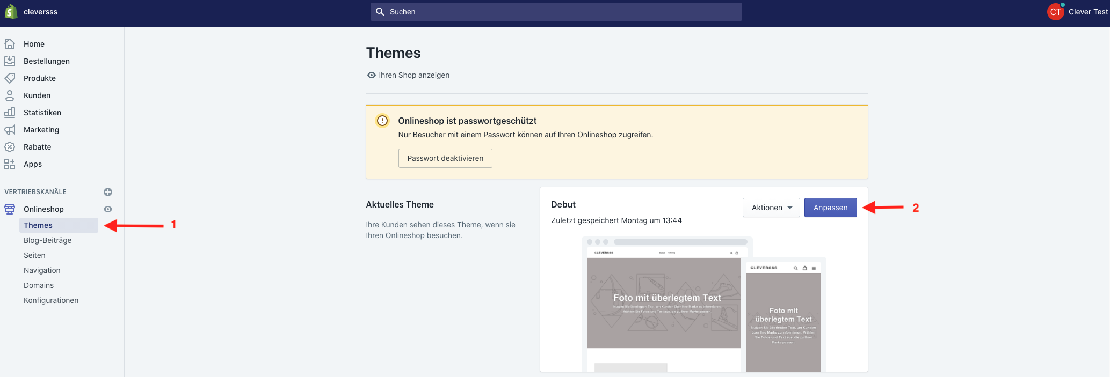
Task: Click the Produkte tag icon
Action: pyautogui.click(x=10, y=78)
